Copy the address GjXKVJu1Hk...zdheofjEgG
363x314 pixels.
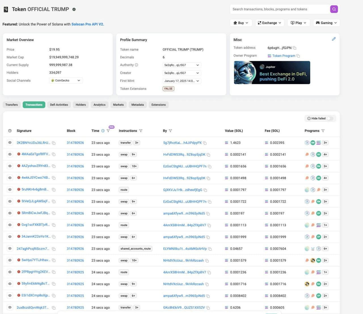coord(205,190)
